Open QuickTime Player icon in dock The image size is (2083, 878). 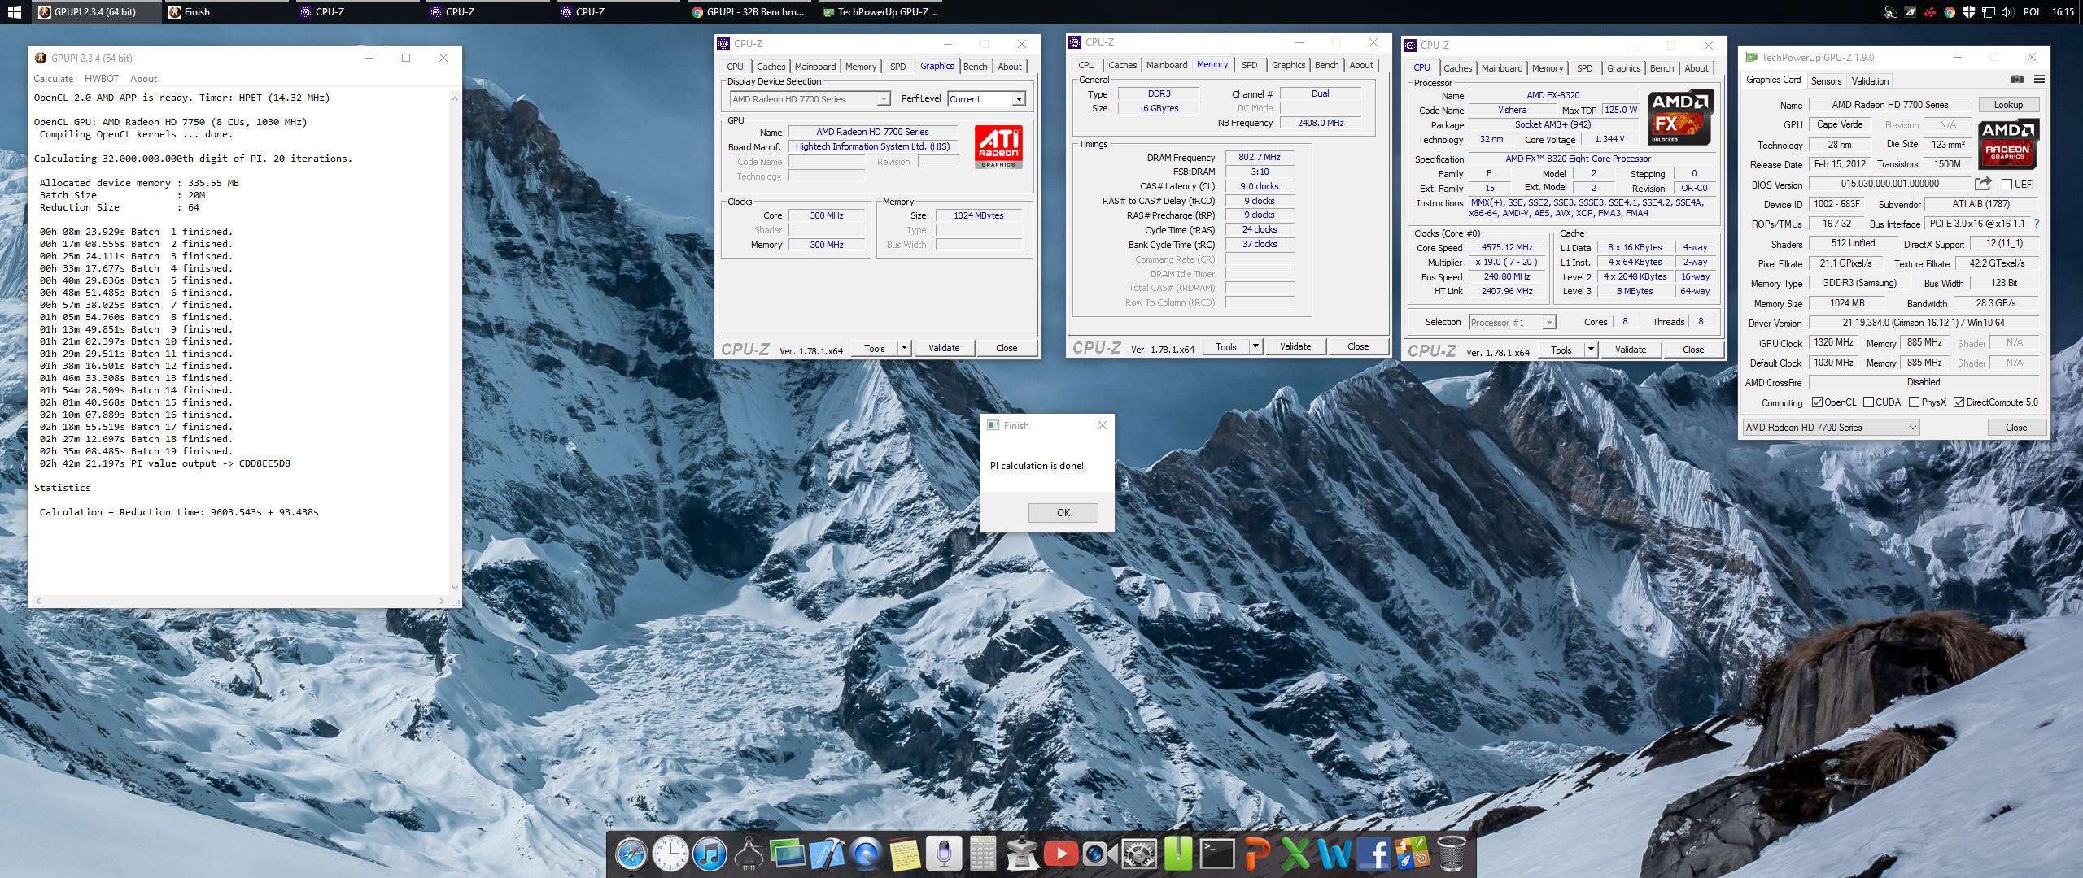click(x=865, y=854)
